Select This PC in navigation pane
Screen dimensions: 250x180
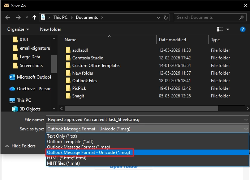pyautogui.click(x=24, y=100)
